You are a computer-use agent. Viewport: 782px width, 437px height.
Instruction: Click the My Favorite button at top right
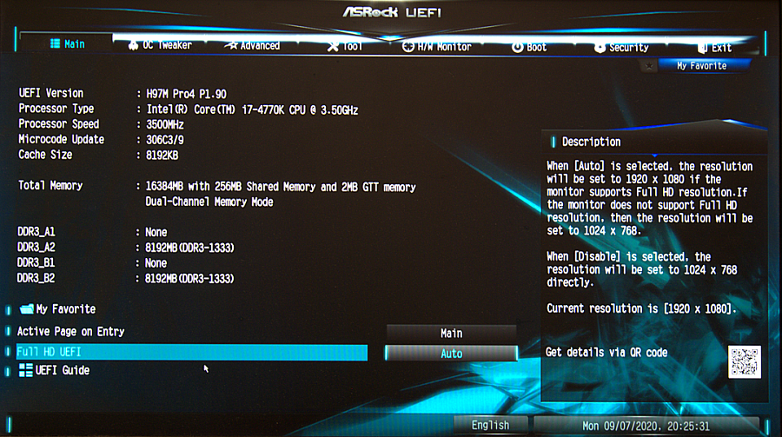pos(704,66)
